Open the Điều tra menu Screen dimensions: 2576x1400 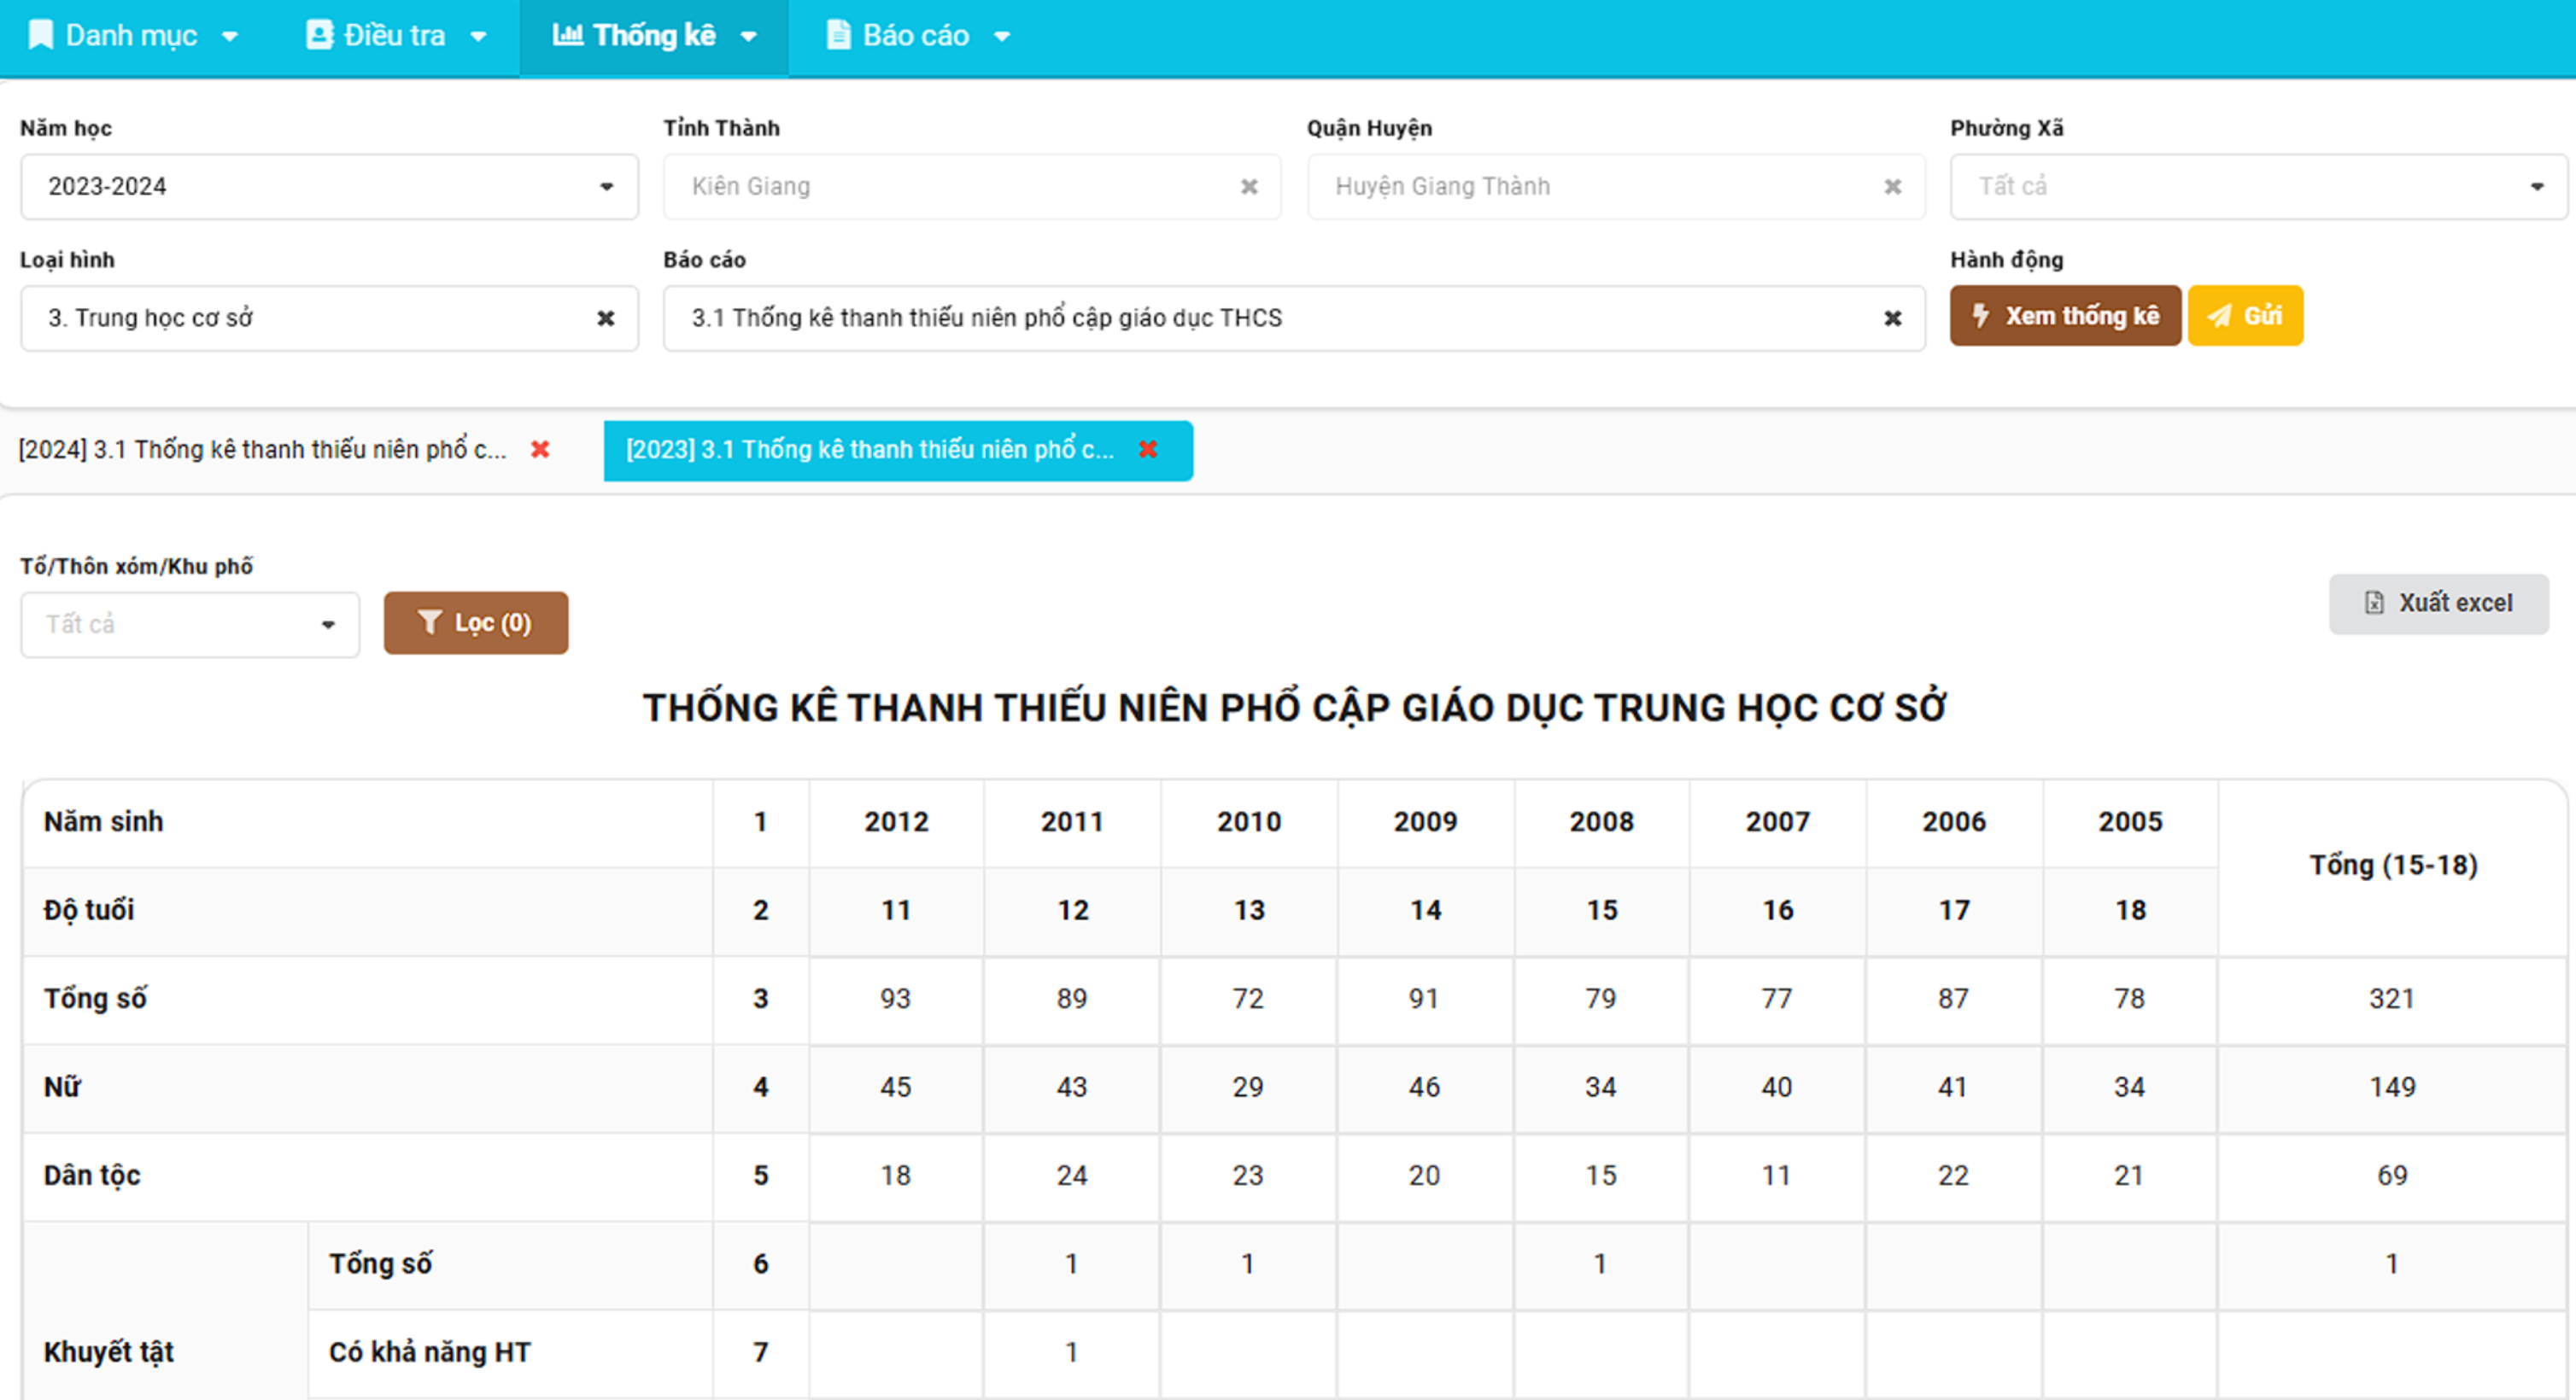pyautogui.click(x=395, y=36)
